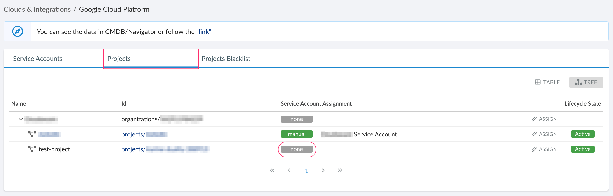613x196 pixels.
Task: Switch to TREE view
Action: click(586, 82)
